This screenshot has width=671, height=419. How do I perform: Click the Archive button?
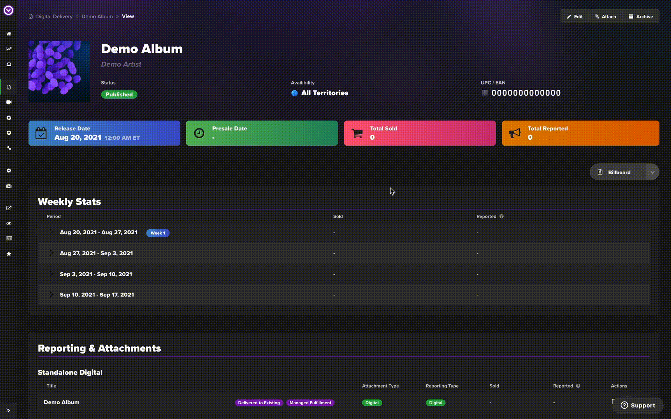pyautogui.click(x=641, y=17)
